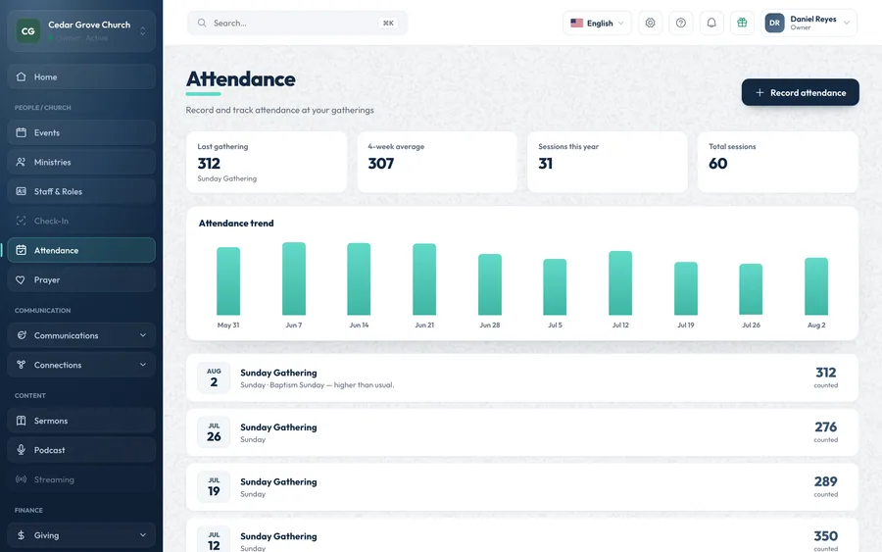
Task: Click the green gift icon
Action: 742,24
